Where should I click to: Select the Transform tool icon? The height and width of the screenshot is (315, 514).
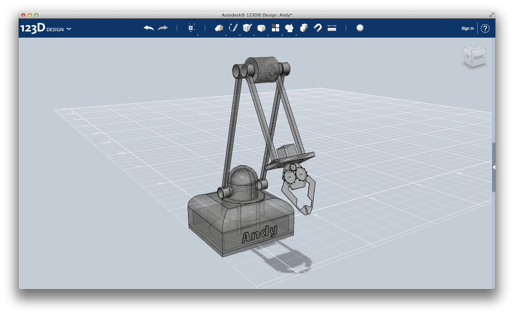tap(192, 28)
